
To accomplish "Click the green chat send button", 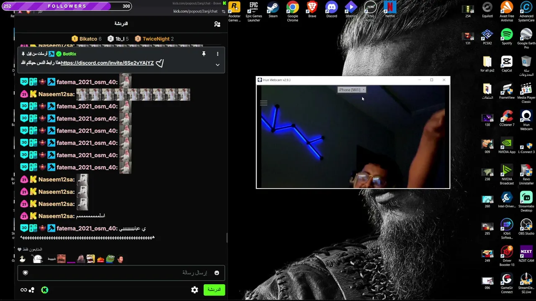I will coord(214,290).
